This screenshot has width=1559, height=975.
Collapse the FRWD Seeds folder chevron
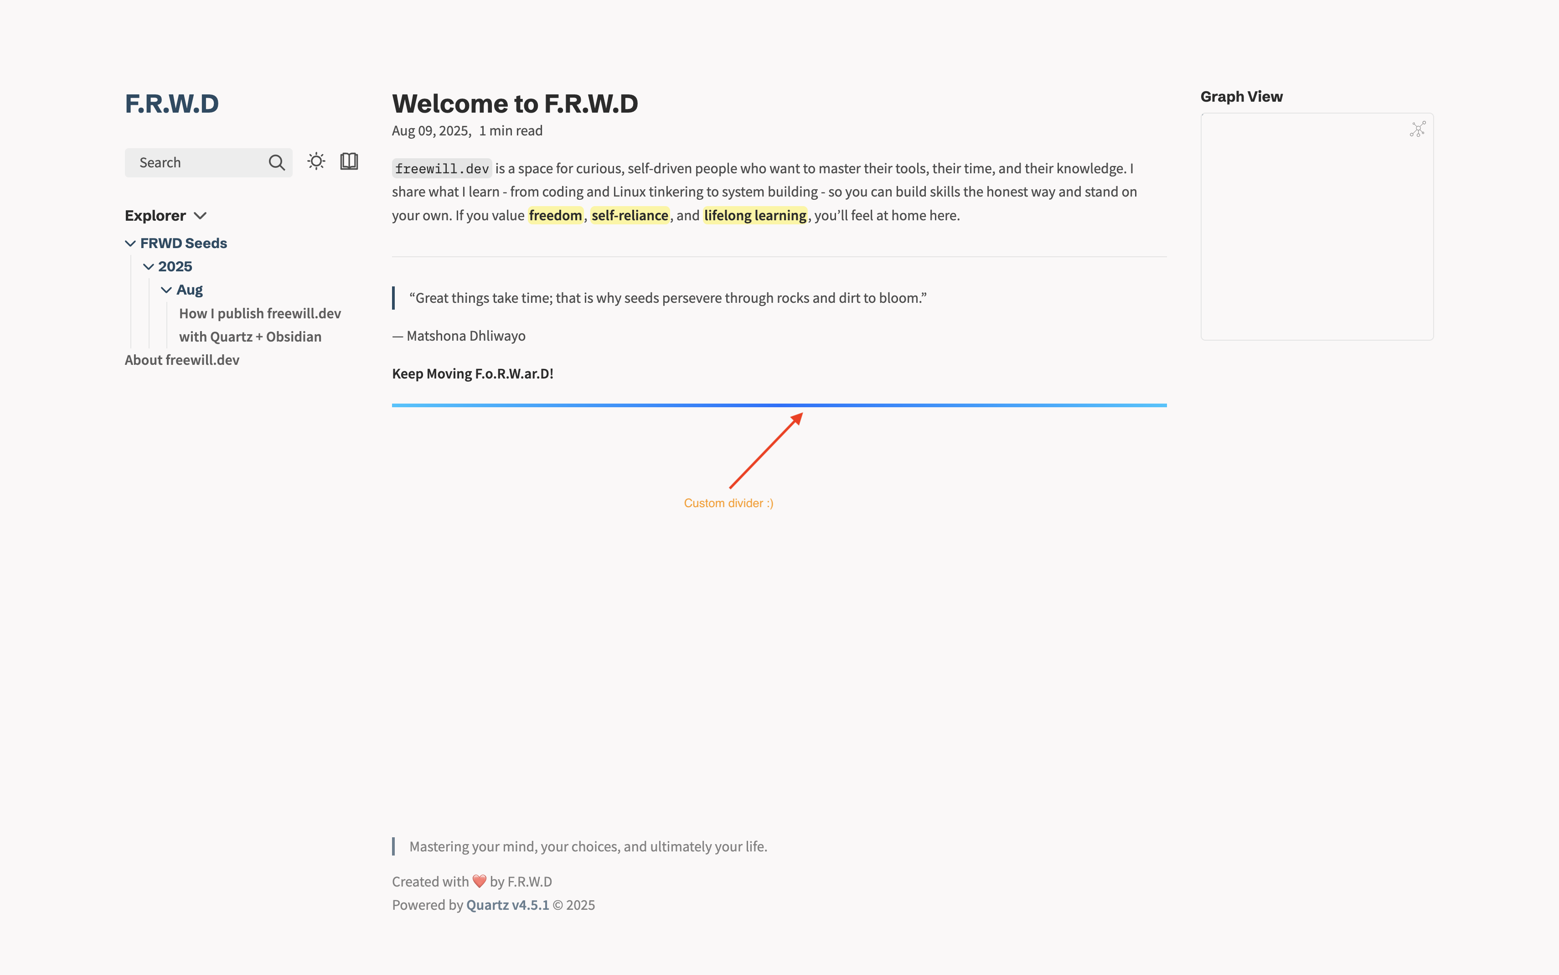[130, 244]
